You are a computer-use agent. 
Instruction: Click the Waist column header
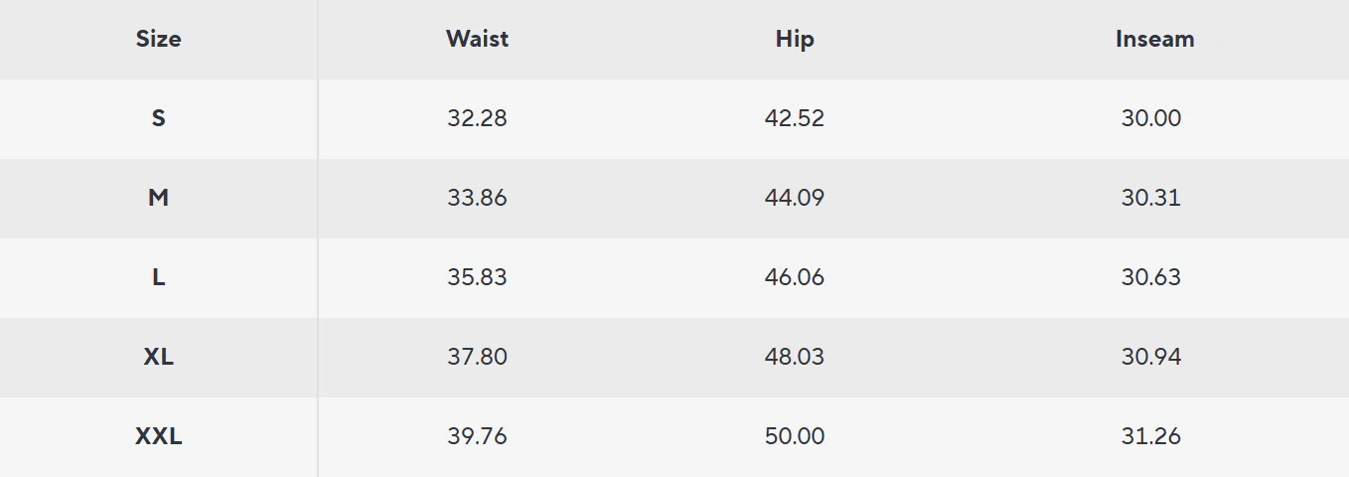(477, 40)
